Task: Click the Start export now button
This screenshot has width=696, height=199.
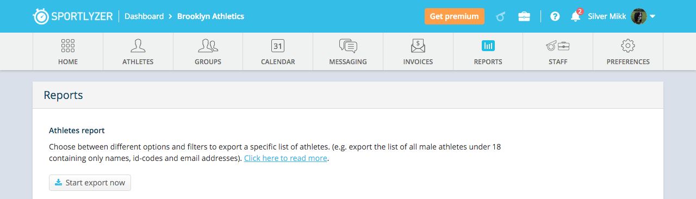Action: coord(90,183)
